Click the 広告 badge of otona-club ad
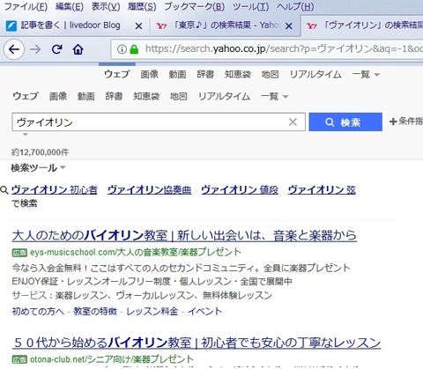This screenshot has width=423, height=369. pyautogui.click(x=19, y=359)
